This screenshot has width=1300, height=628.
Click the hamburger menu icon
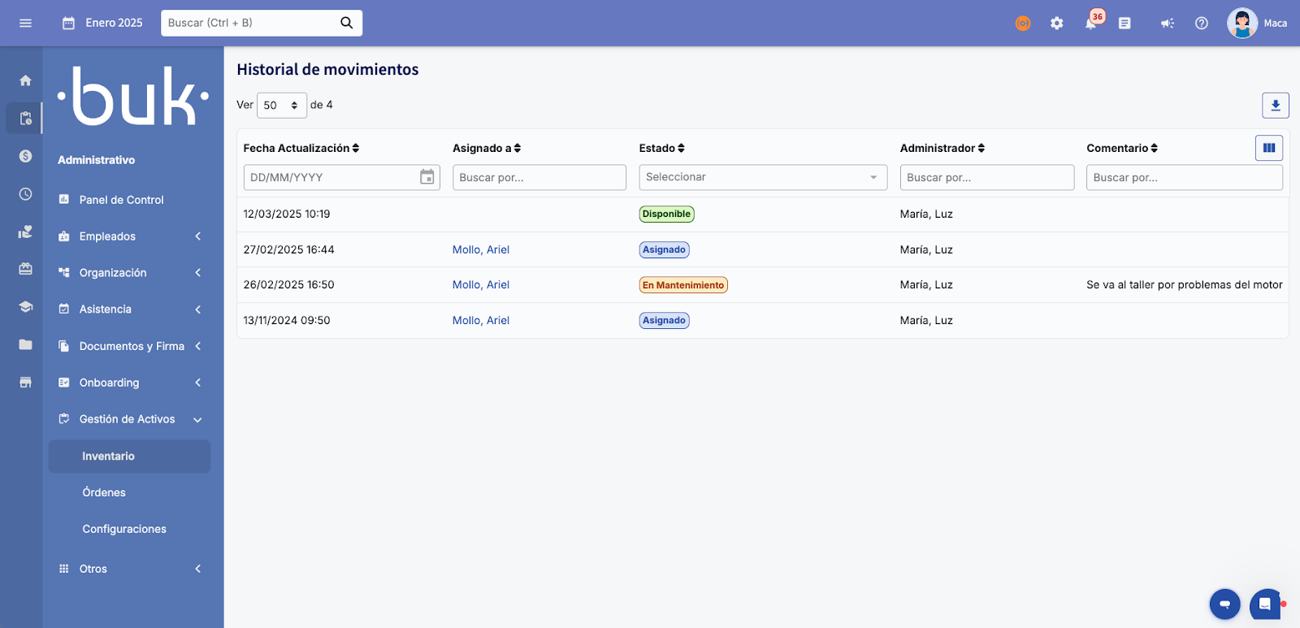coord(25,23)
